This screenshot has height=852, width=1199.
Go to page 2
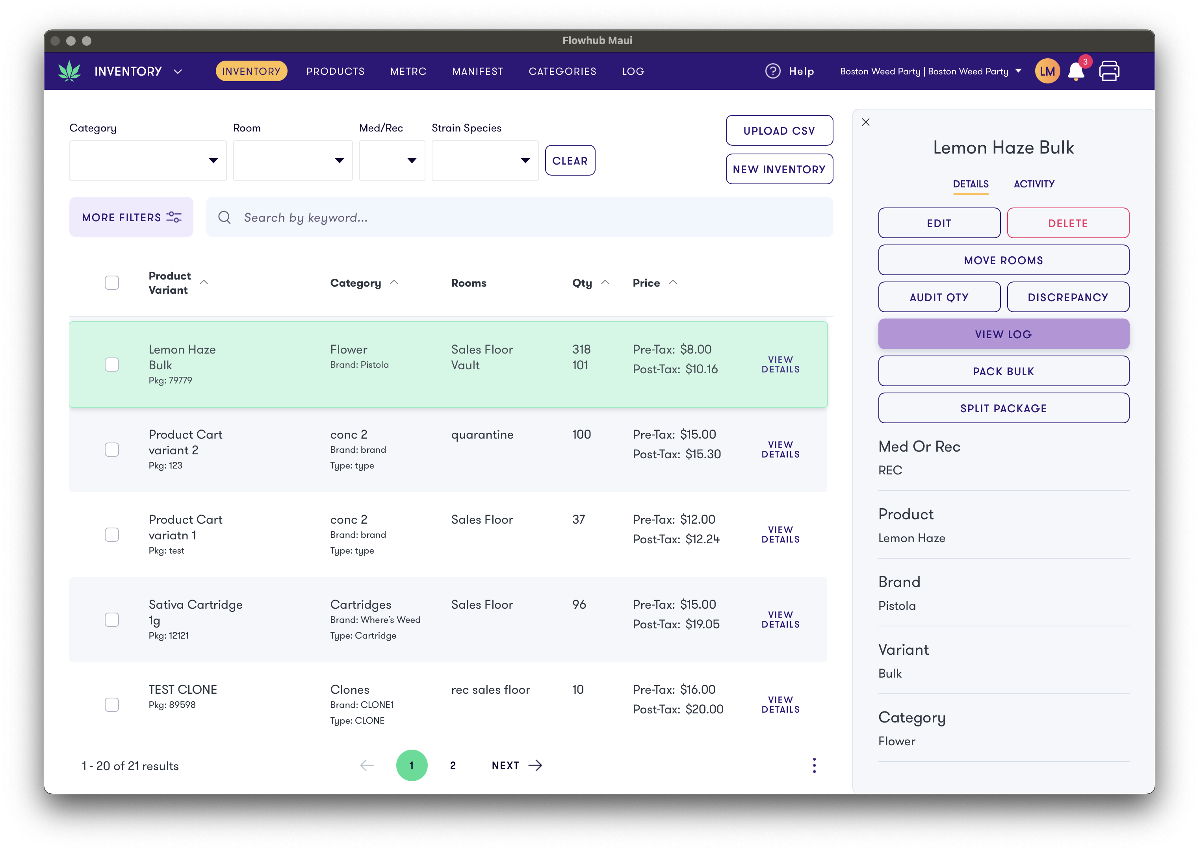(x=453, y=765)
